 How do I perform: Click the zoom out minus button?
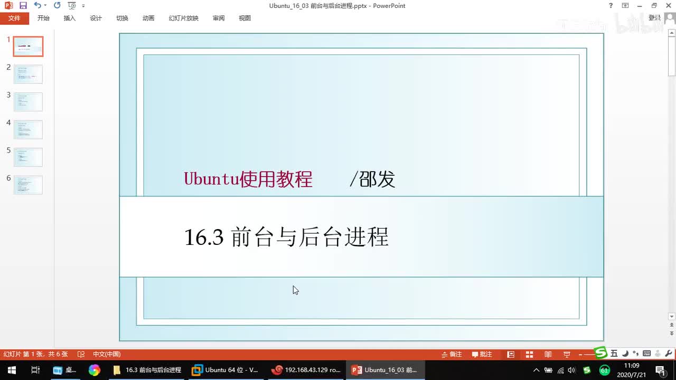580,354
